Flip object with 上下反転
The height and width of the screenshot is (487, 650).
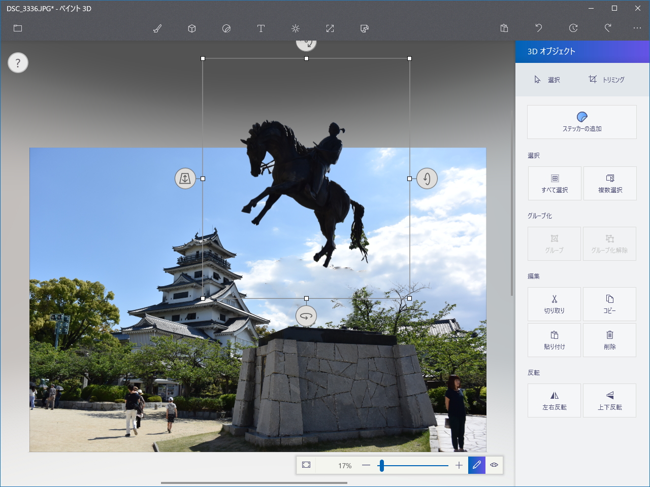click(x=610, y=400)
